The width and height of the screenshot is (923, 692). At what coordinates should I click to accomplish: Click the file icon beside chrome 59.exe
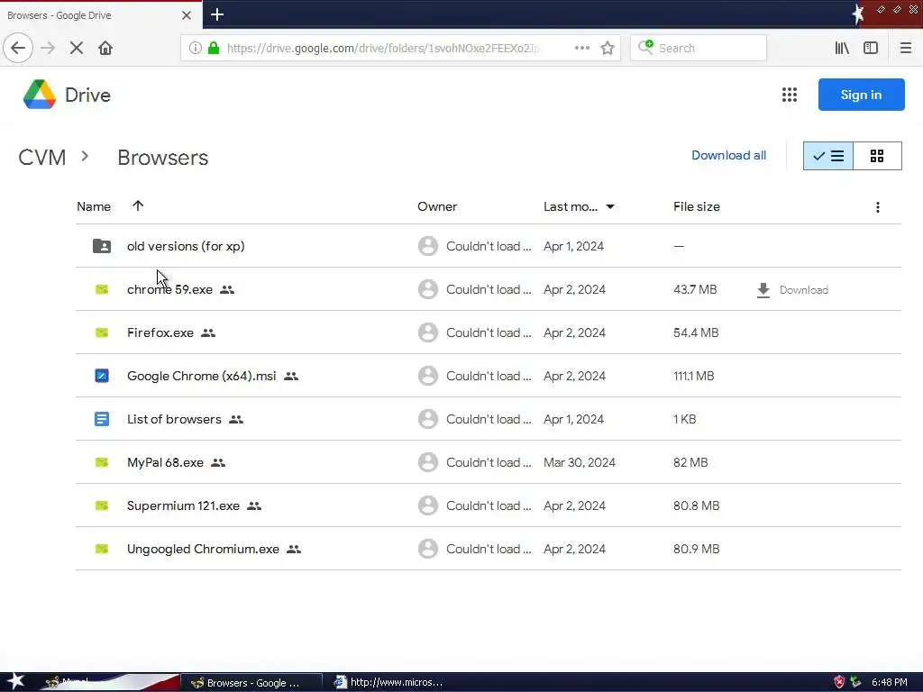click(x=102, y=289)
